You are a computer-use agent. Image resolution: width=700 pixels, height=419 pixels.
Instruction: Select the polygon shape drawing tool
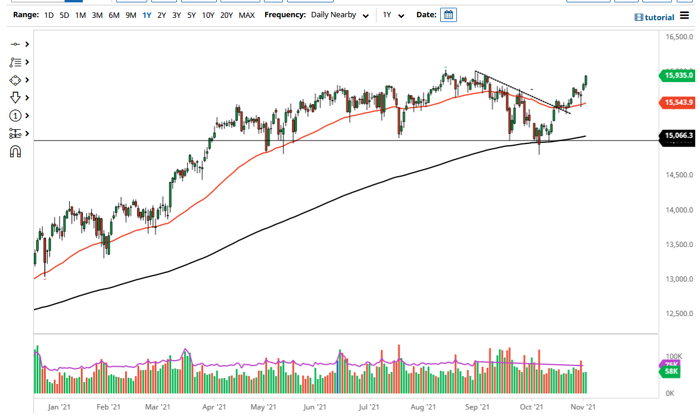point(15,80)
